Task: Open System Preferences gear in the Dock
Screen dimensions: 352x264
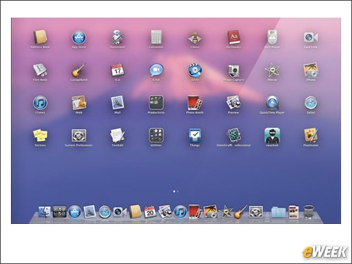Action: click(256, 212)
